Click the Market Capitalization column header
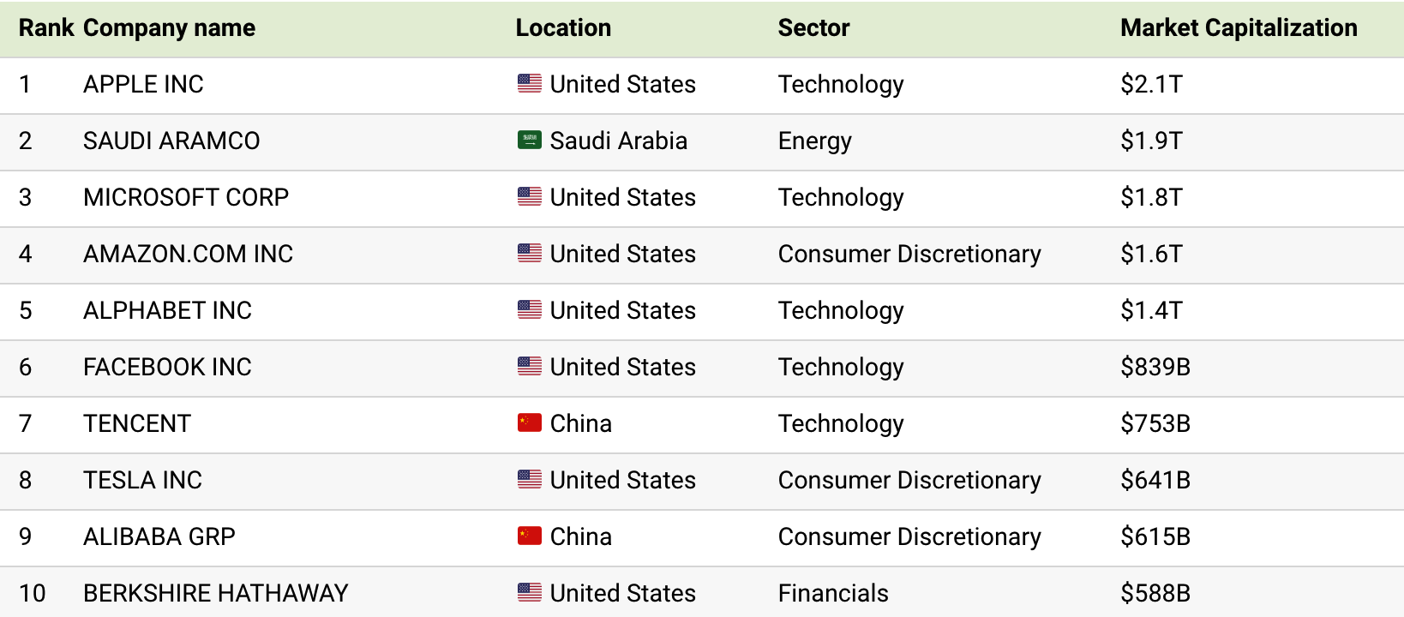Viewport: 1404px width, 617px height. click(1239, 28)
